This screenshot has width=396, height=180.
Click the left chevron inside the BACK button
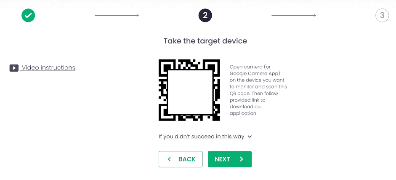(169, 159)
